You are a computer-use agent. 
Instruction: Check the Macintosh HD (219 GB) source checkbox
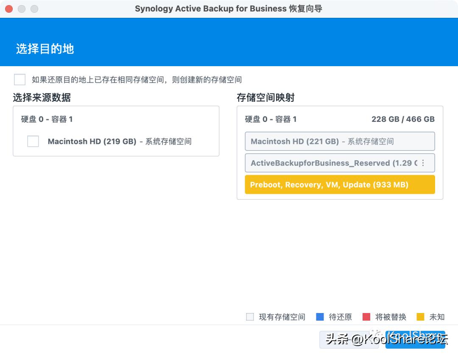tap(33, 141)
